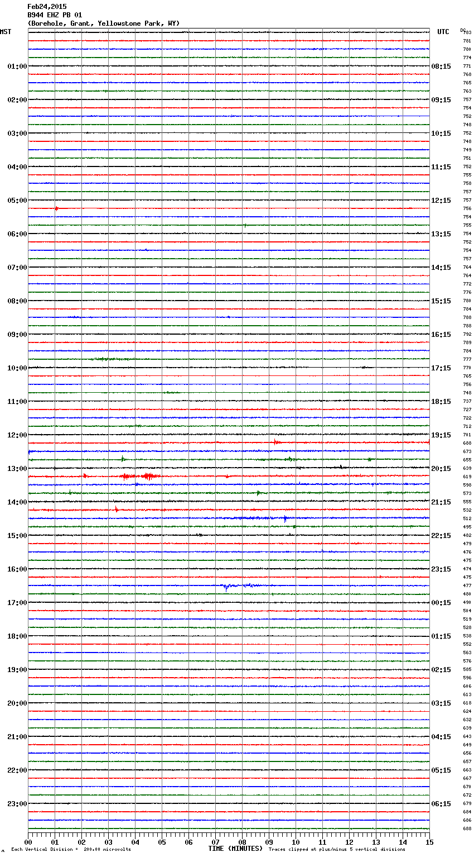Select DC offset value 619
The height and width of the screenshot is (857, 474).
[467, 477]
